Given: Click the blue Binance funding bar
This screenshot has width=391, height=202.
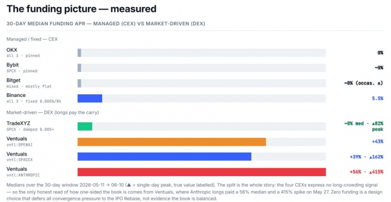Looking at the screenshot, I should (x=90, y=98).
